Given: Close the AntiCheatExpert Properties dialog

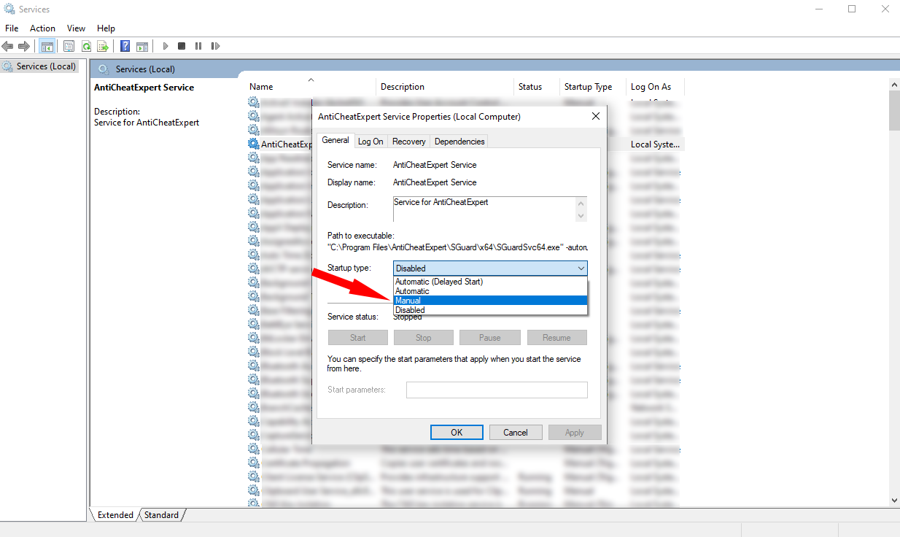Looking at the screenshot, I should (595, 116).
